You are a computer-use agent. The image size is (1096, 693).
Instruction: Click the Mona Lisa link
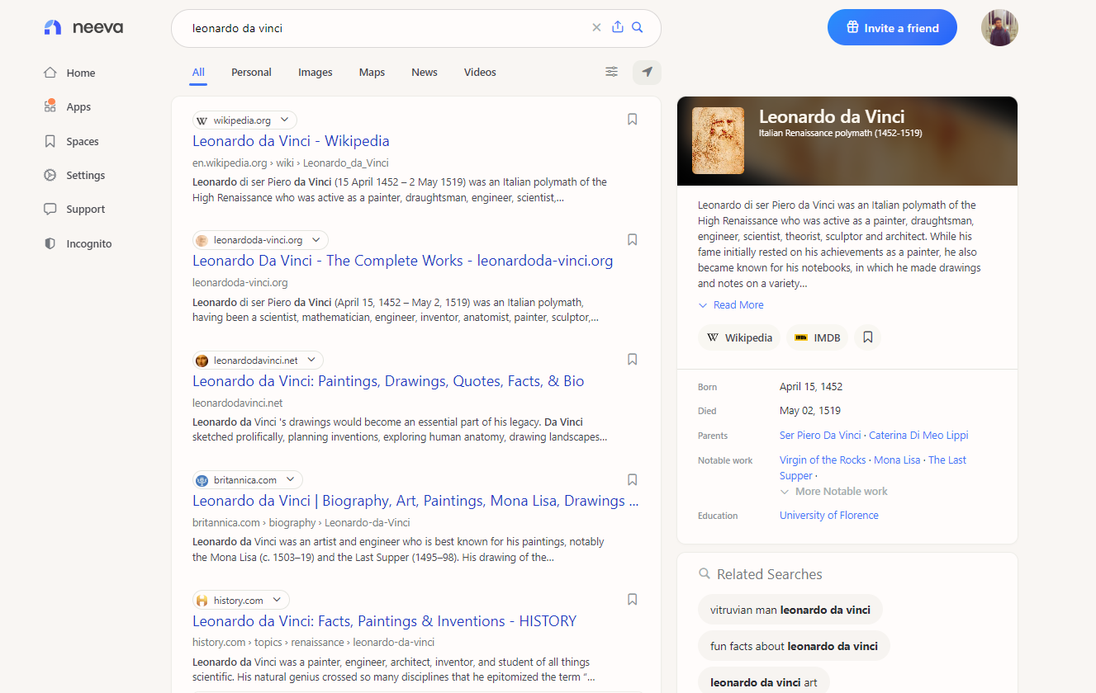click(x=897, y=460)
